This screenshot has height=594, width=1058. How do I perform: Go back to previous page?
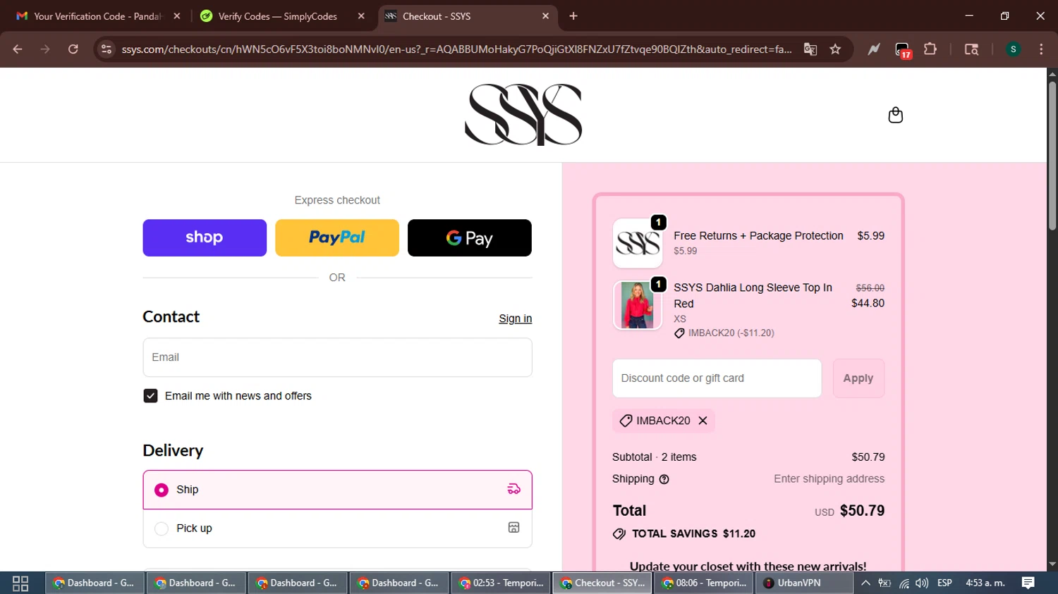pyautogui.click(x=18, y=49)
